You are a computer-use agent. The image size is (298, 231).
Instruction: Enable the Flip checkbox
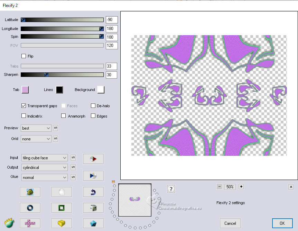[24, 56]
